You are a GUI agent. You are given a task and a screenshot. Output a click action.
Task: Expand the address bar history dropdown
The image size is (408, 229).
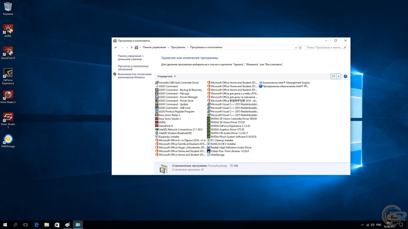(296, 48)
